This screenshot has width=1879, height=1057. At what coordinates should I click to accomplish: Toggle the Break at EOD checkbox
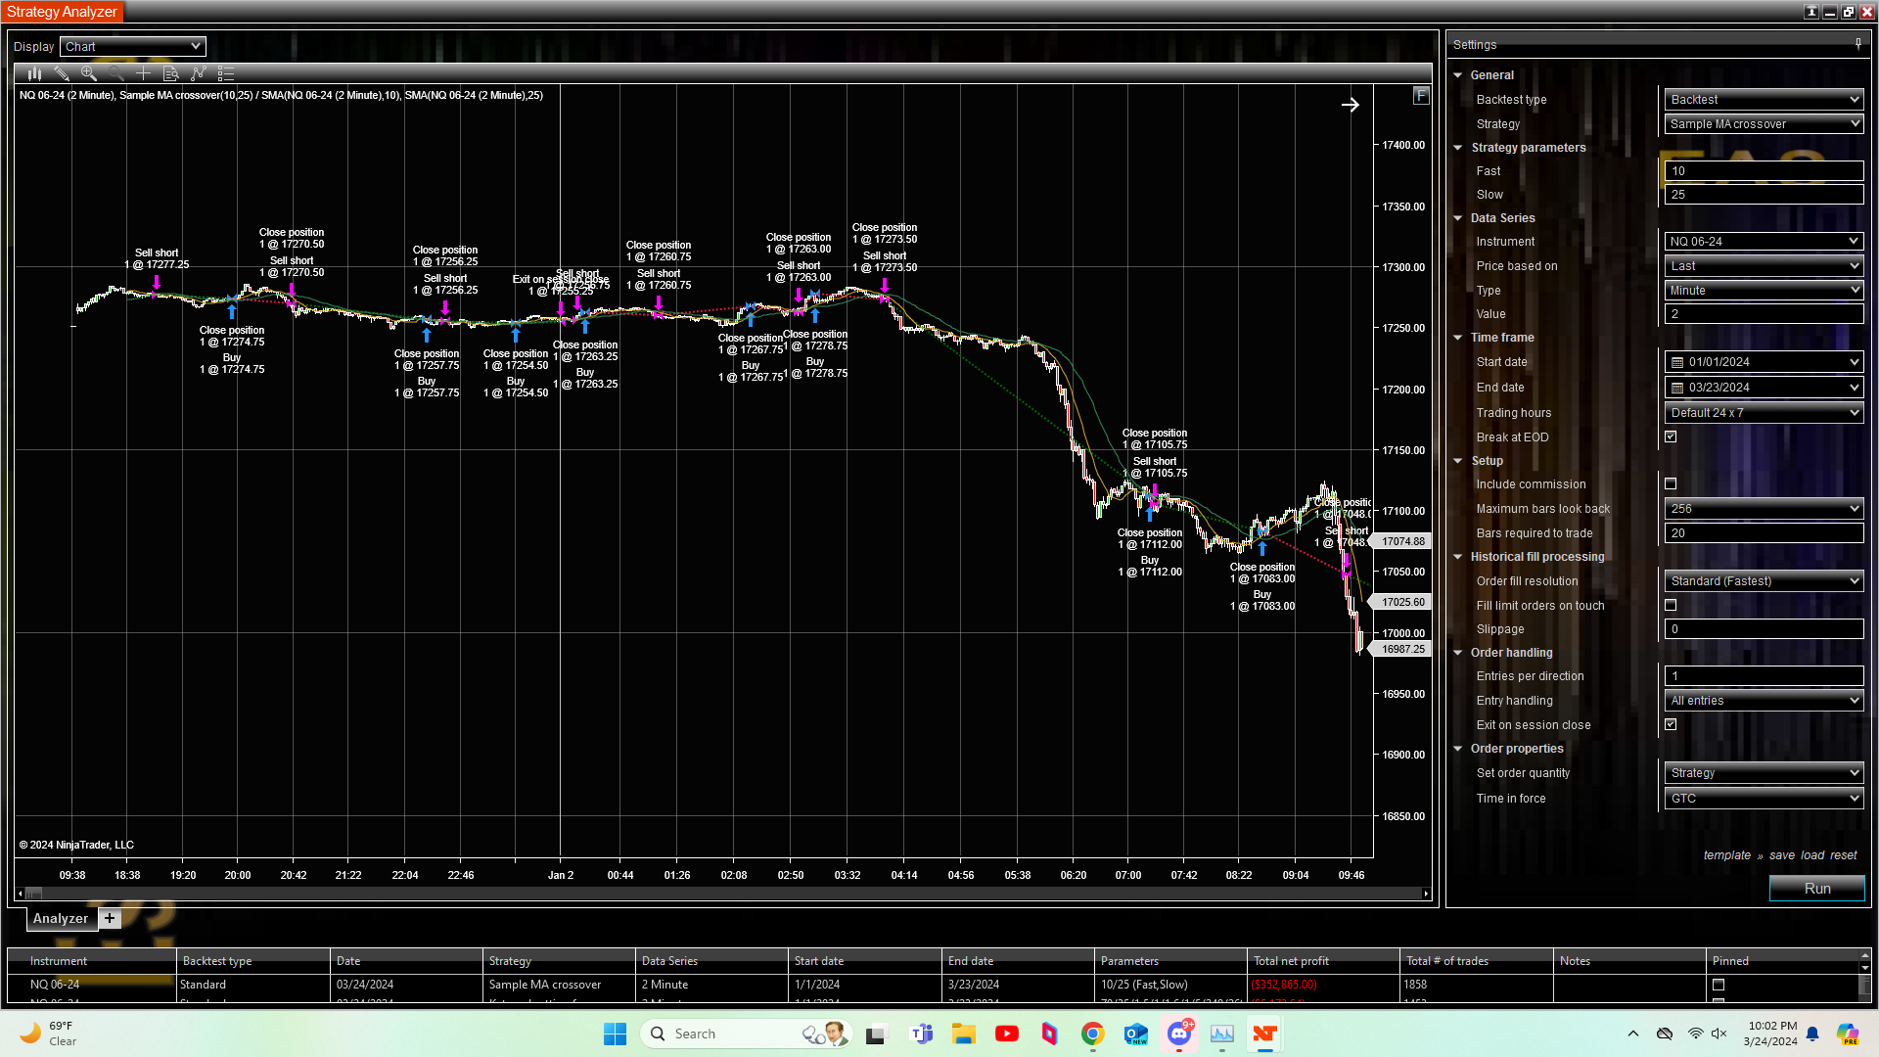point(1671,437)
